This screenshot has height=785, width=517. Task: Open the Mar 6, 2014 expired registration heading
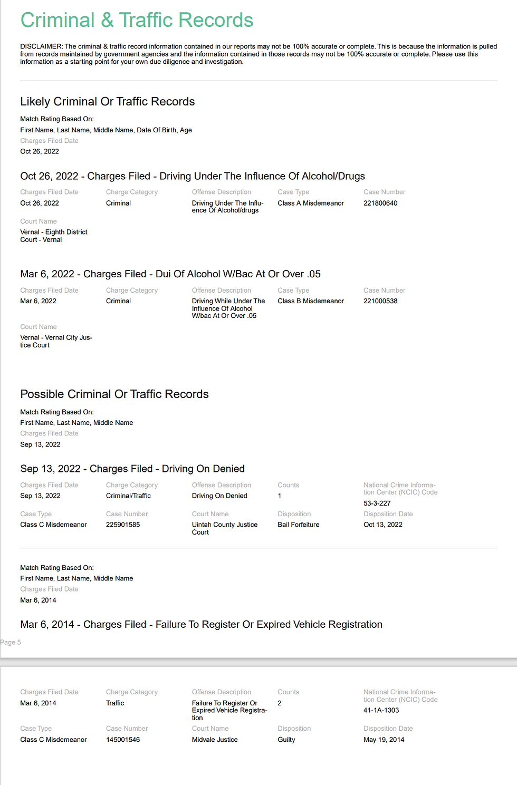point(201,625)
